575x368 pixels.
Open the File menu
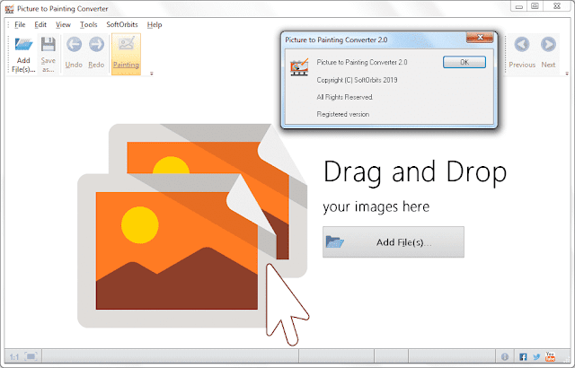[x=20, y=24]
